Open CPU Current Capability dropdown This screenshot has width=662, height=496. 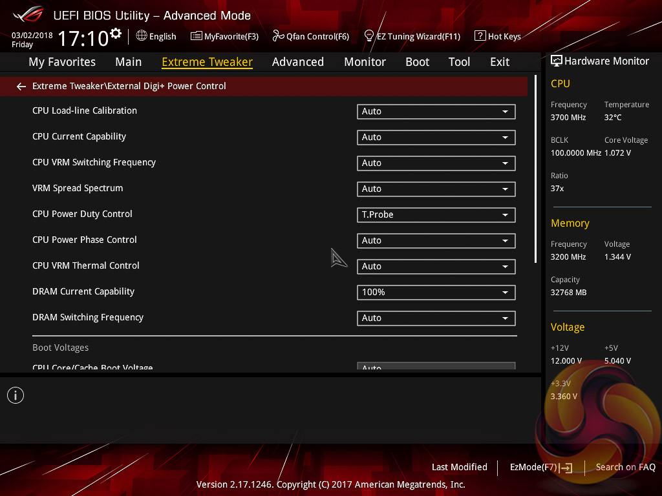436,138
